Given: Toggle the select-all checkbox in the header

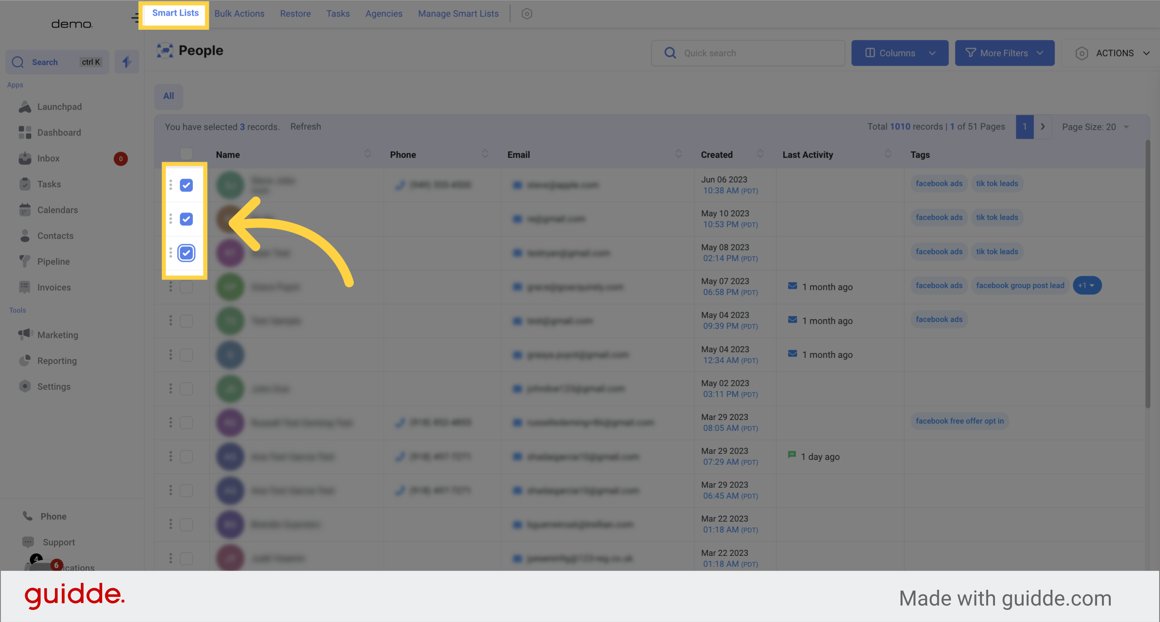Looking at the screenshot, I should 186,154.
